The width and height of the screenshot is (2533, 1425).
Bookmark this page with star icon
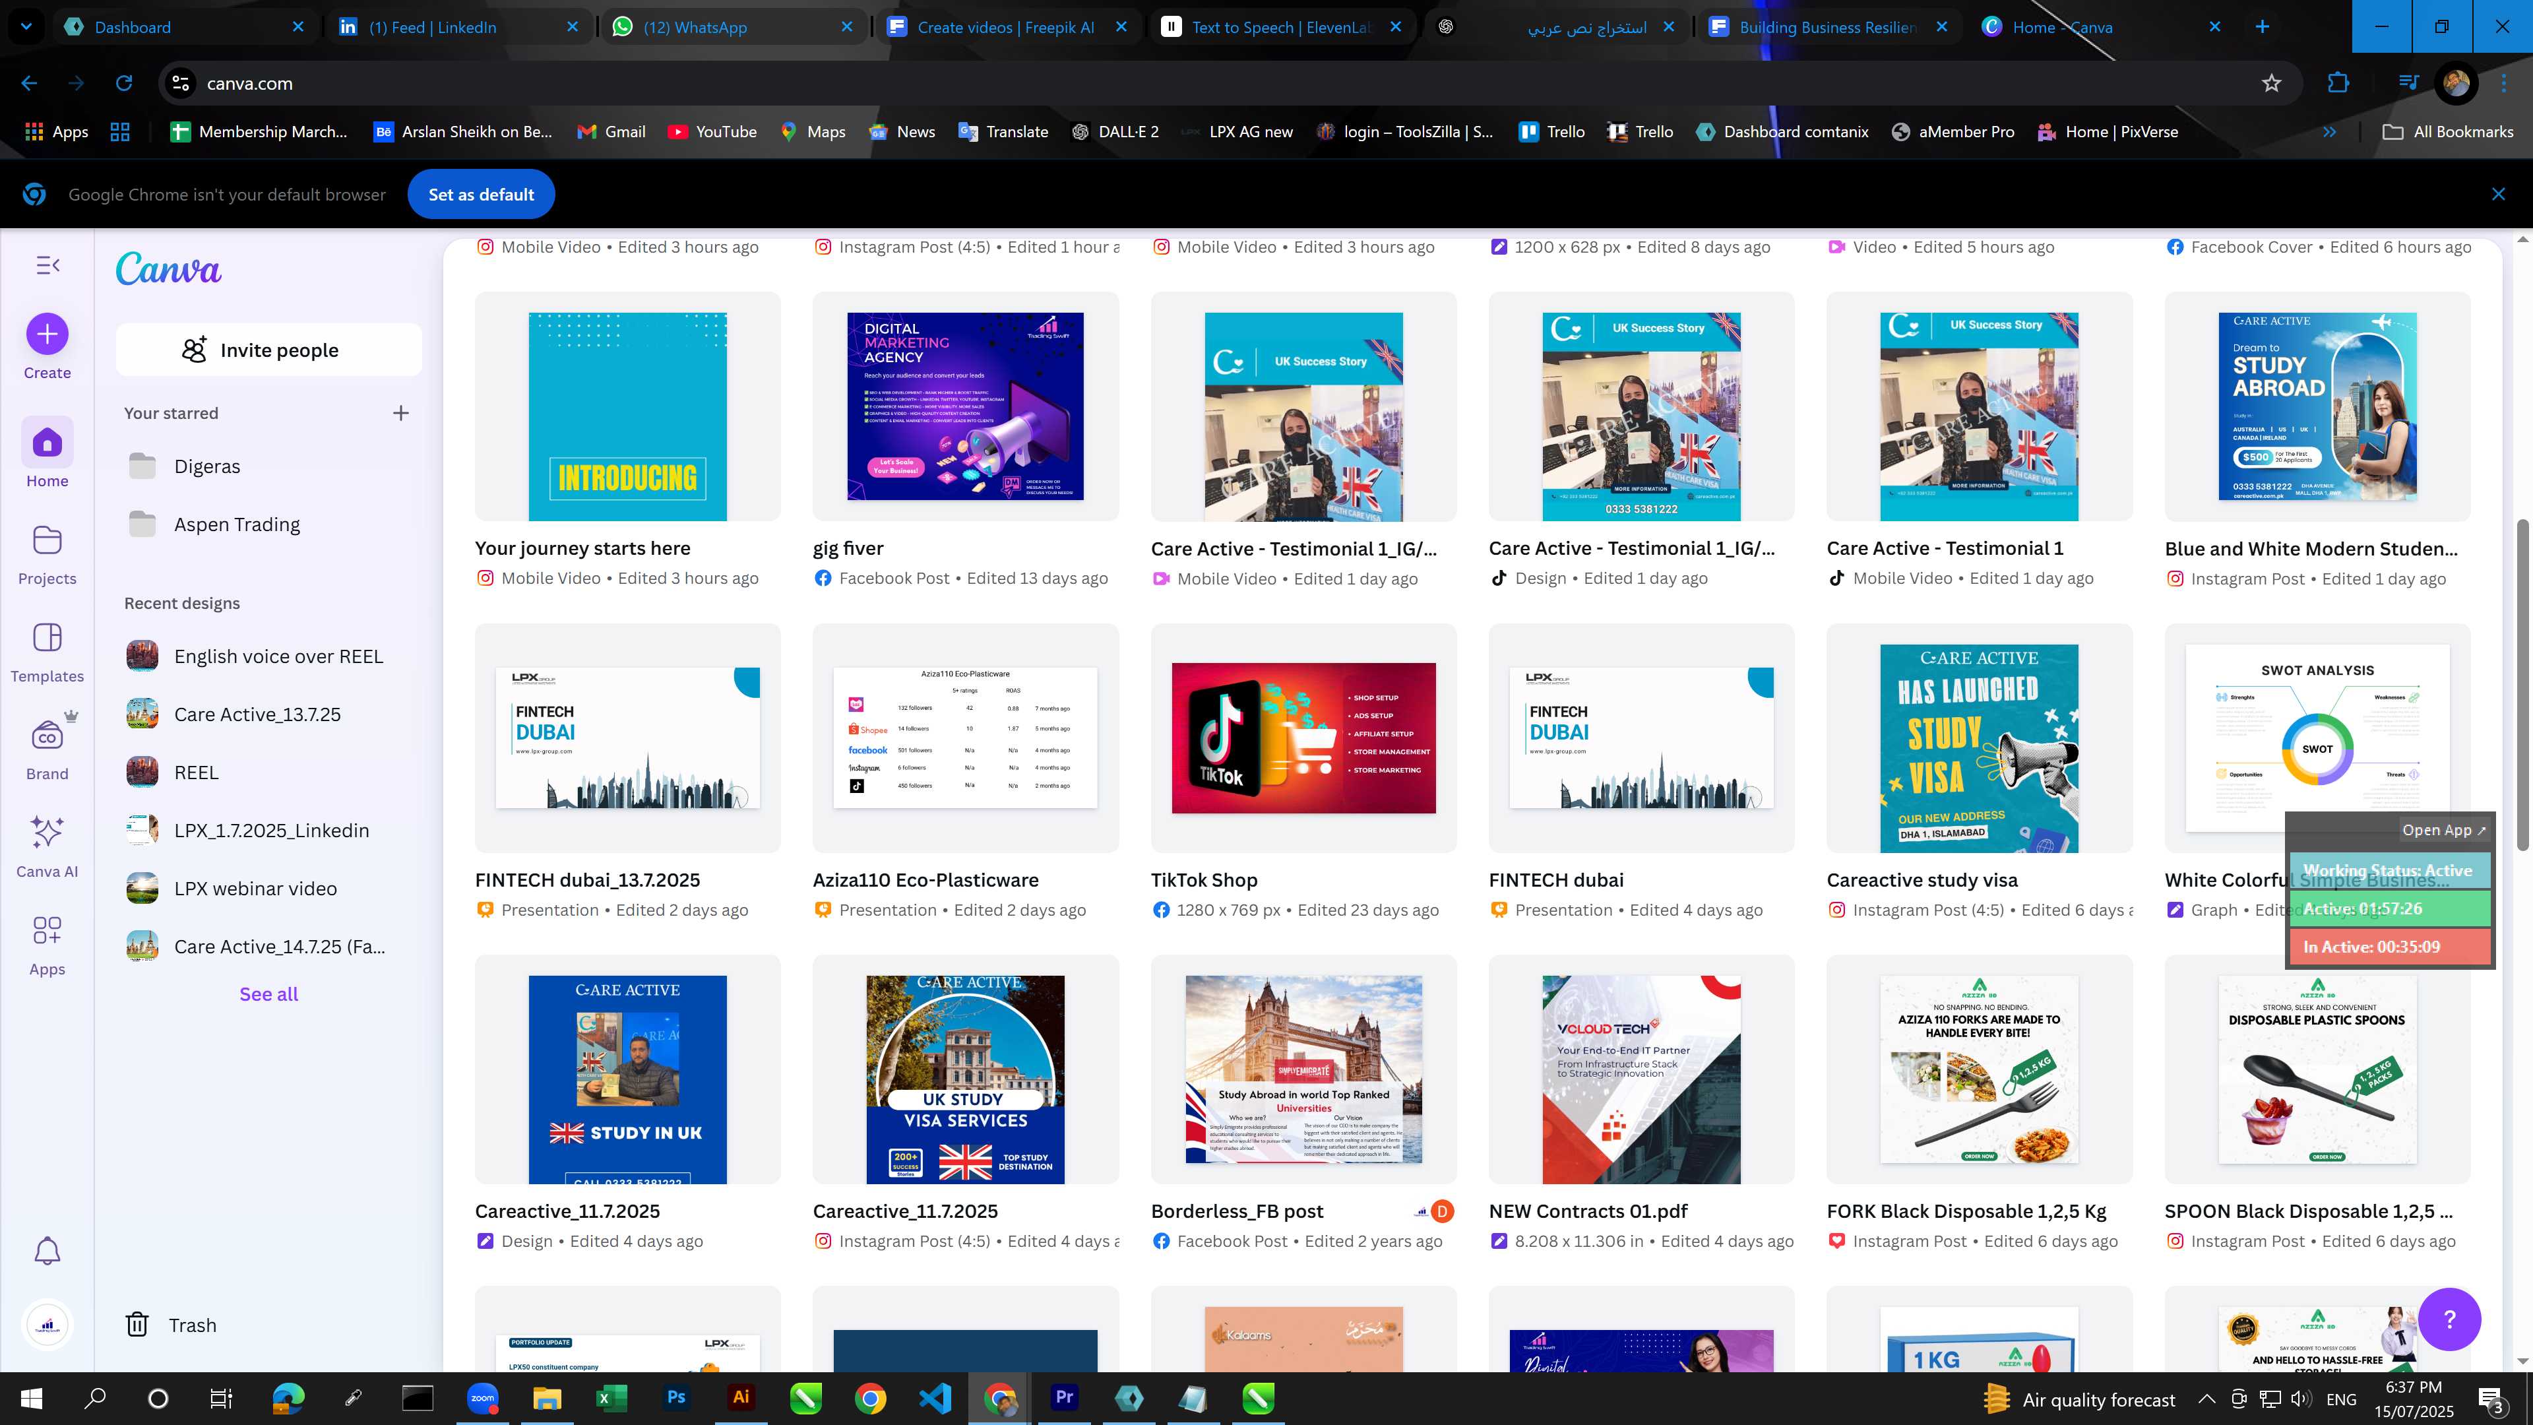click(x=2270, y=84)
